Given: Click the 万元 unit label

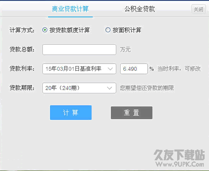Looking at the screenshot, I should (125, 50).
